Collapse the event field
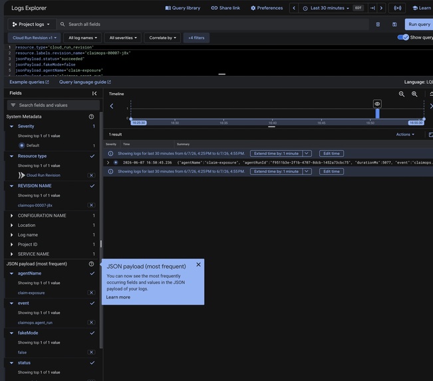433x381 pixels. [x=11, y=303]
